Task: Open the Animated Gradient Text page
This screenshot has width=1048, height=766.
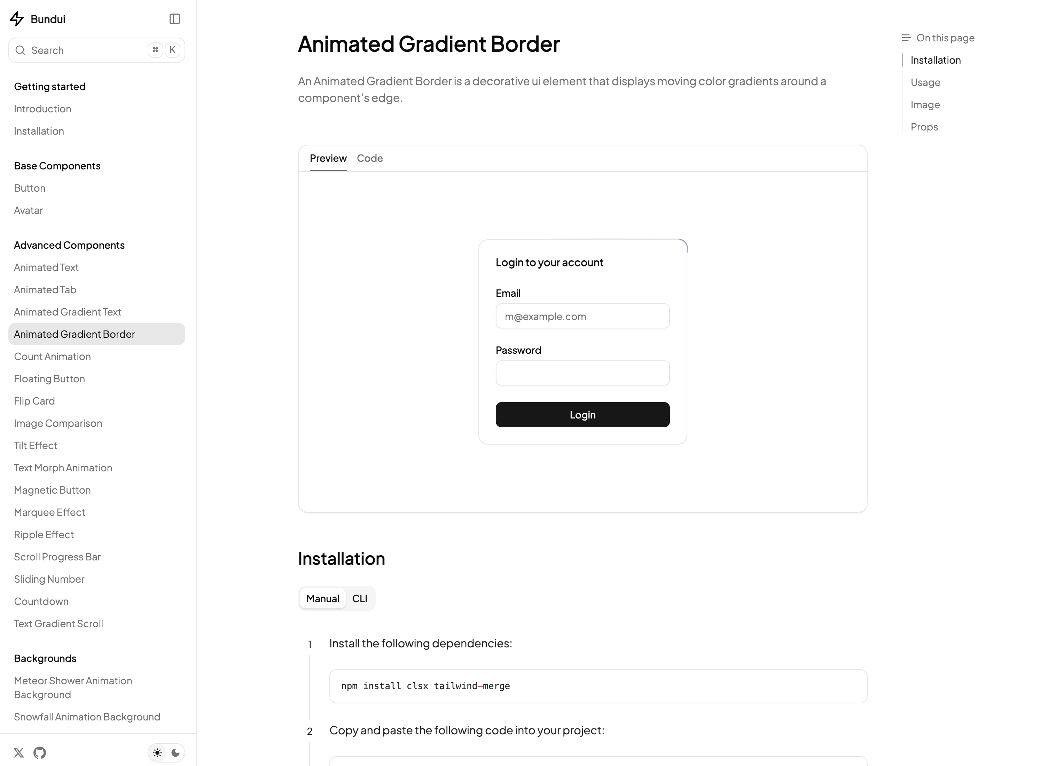Action: [x=67, y=312]
